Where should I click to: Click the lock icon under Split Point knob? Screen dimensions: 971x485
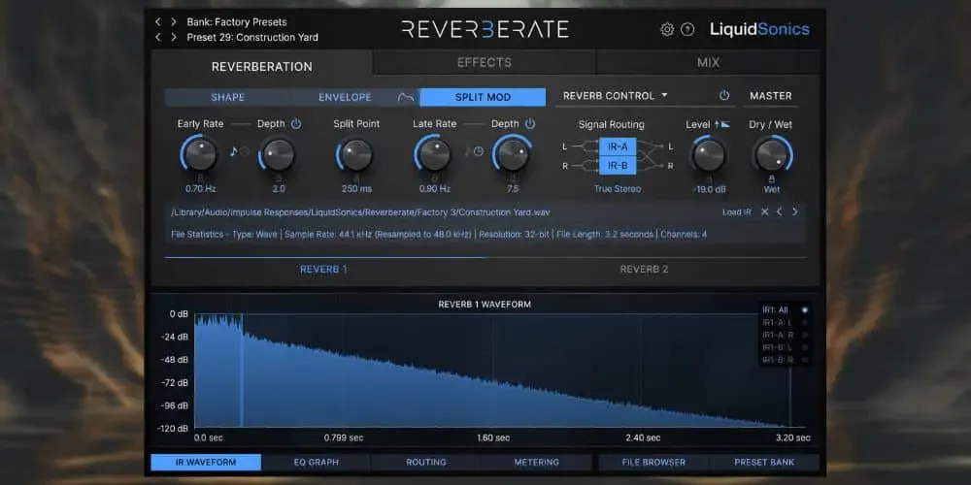coord(356,178)
